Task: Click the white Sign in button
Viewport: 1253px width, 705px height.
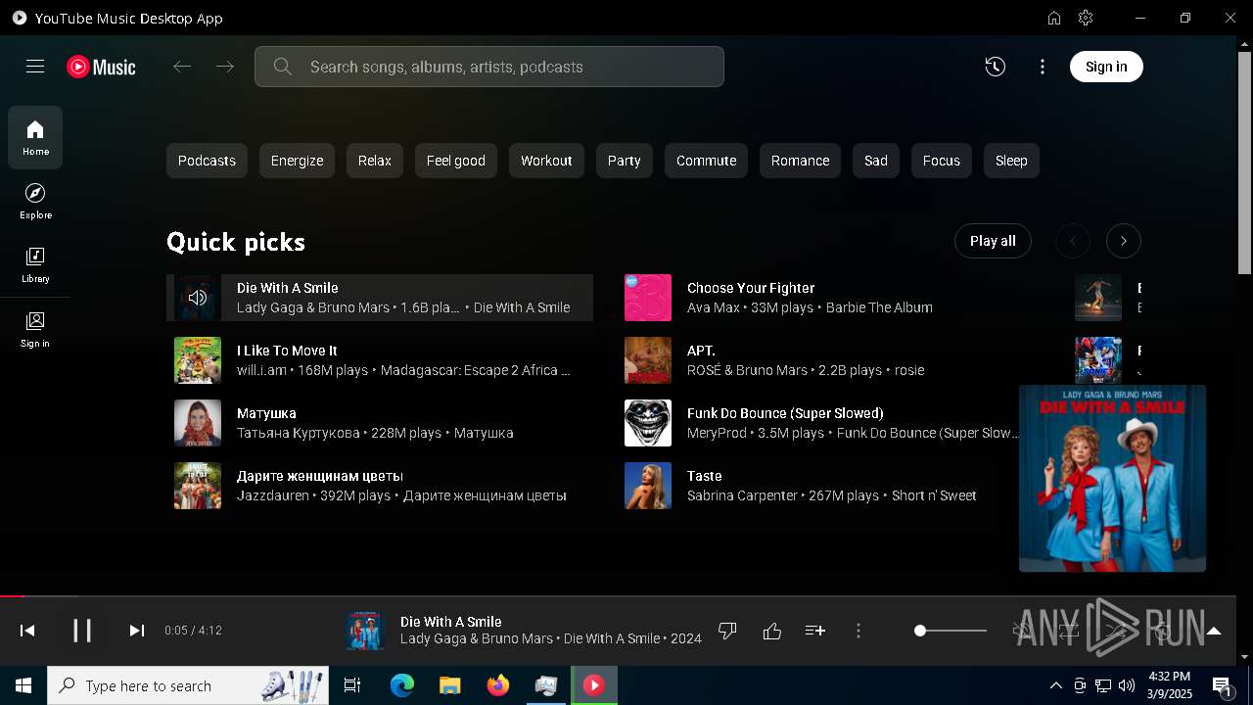Action: [1106, 67]
